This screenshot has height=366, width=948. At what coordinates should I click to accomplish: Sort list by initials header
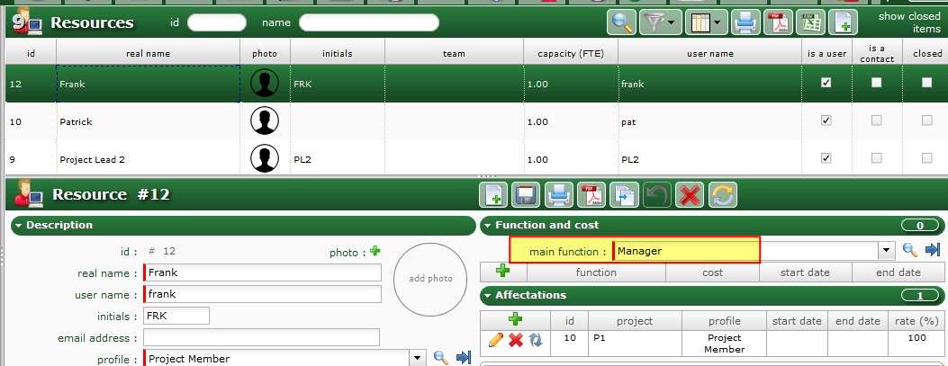pyautogui.click(x=338, y=53)
